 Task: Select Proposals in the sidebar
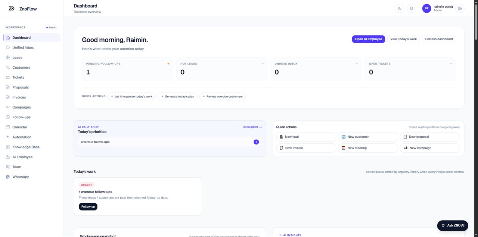(x=31, y=87)
